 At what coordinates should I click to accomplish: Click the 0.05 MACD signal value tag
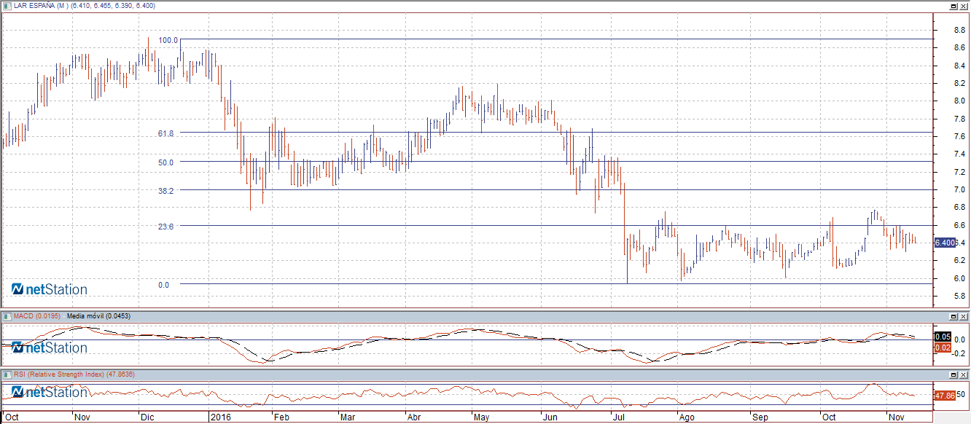(x=942, y=337)
